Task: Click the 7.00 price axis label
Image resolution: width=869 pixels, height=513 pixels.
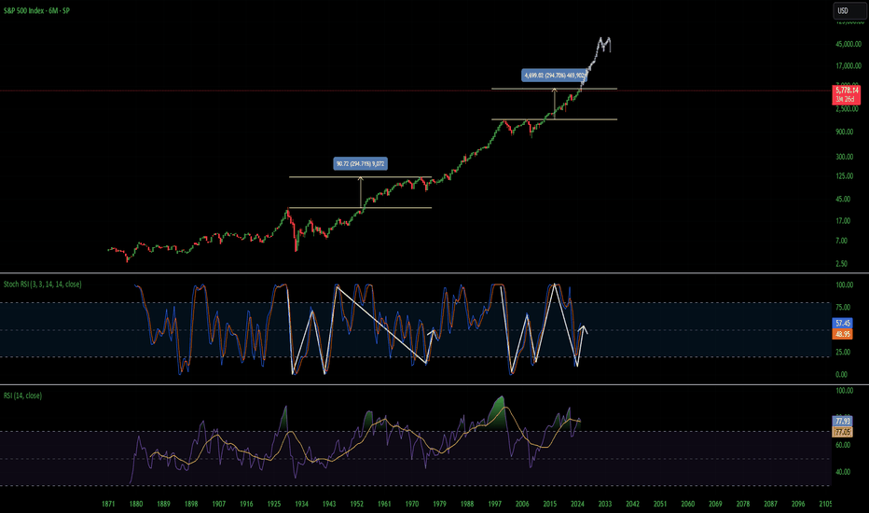Action: [x=841, y=242]
